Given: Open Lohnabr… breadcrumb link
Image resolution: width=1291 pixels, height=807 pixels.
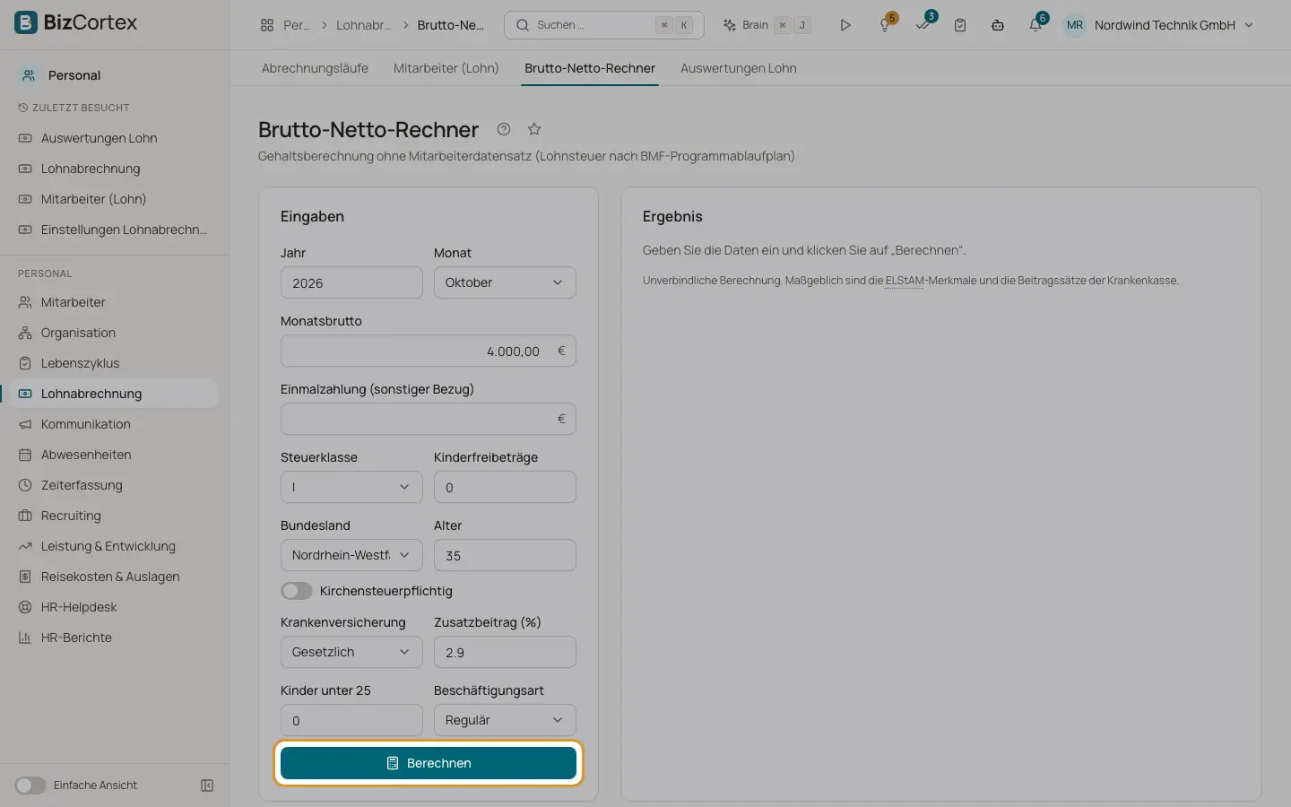Looking at the screenshot, I should (x=364, y=25).
